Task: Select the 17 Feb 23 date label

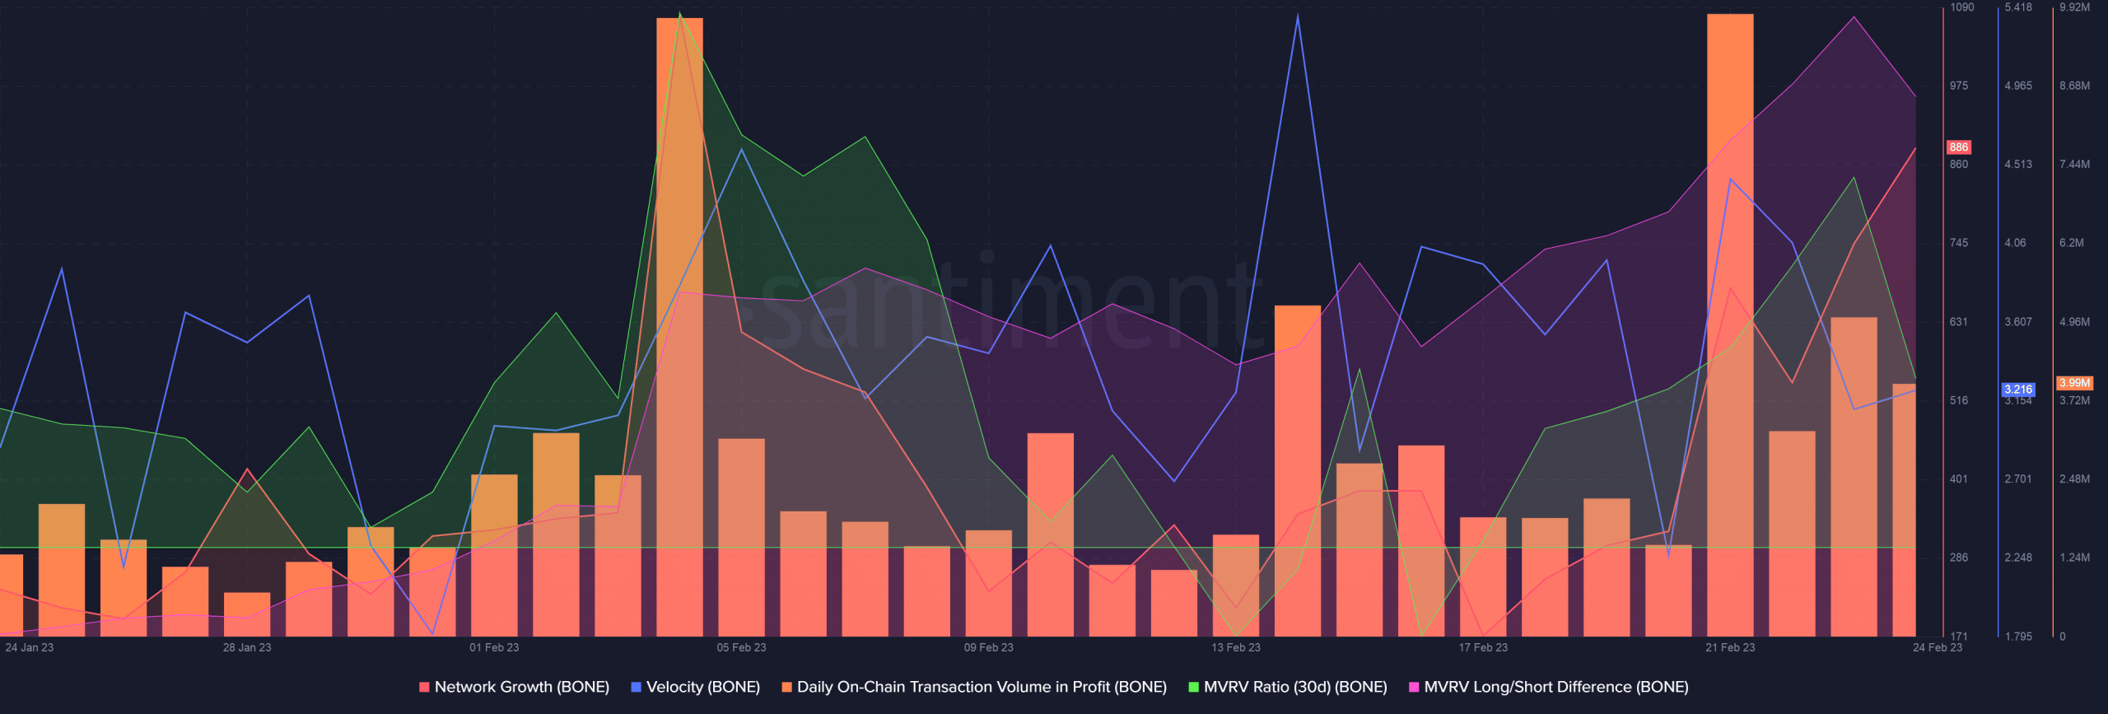Action: [x=1482, y=647]
